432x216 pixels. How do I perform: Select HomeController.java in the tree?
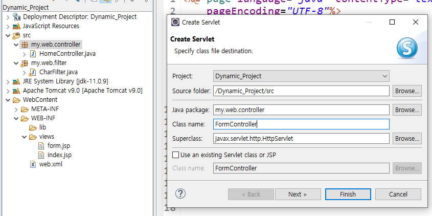click(67, 54)
